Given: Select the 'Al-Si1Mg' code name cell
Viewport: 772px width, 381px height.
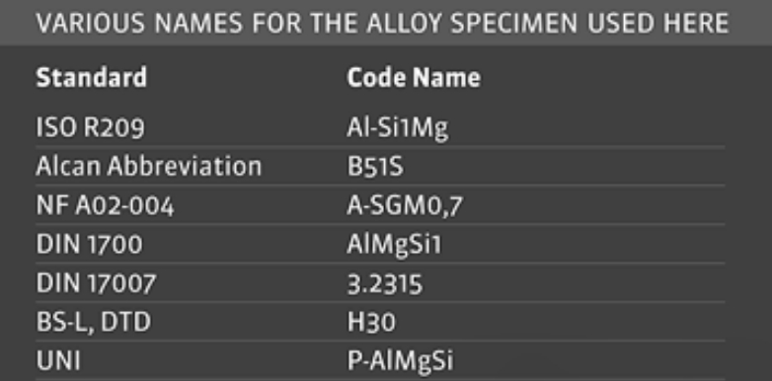Looking at the screenshot, I should (398, 129).
